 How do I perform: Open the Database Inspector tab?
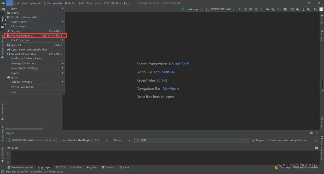[x=20, y=167]
